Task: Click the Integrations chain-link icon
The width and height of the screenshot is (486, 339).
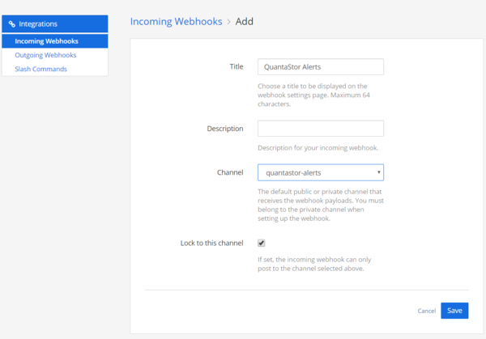Action: tap(12, 24)
